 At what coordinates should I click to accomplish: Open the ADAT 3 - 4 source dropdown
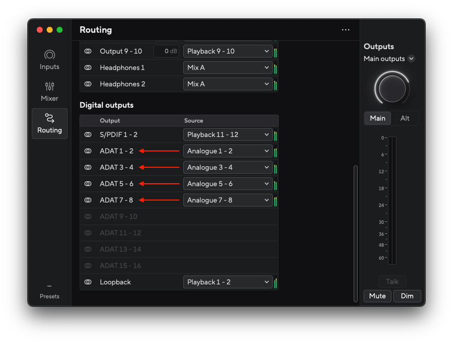pyautogui.click(x=227, y=167)
